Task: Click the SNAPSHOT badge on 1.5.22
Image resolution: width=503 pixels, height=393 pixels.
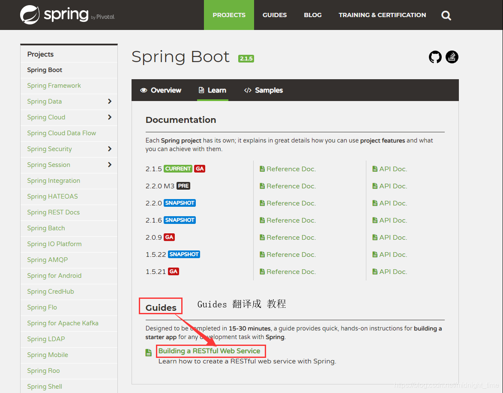Action: [x=184, y=254]
